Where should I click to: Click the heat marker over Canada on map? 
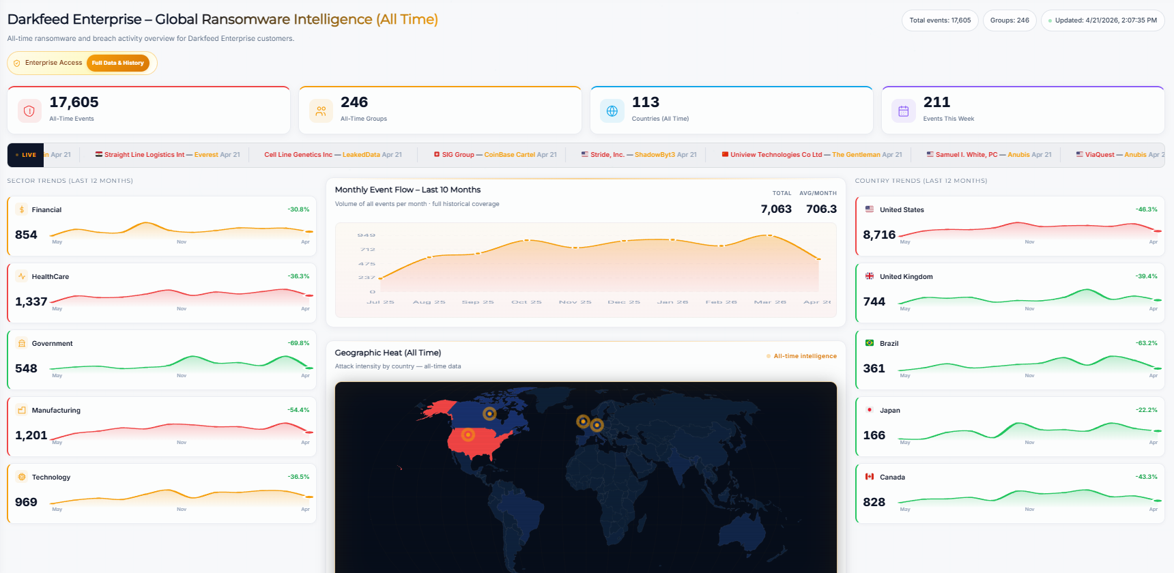coord(489,413)
